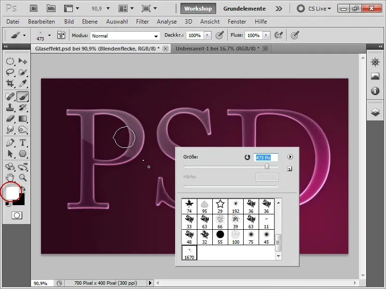The width and height of the screenshot is (386, 289).
Task: Open the Layers panel icon
Action: pos(375,112)
